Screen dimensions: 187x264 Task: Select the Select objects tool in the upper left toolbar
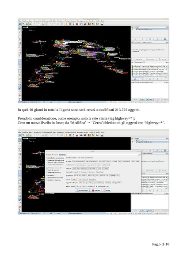[20, 29]
